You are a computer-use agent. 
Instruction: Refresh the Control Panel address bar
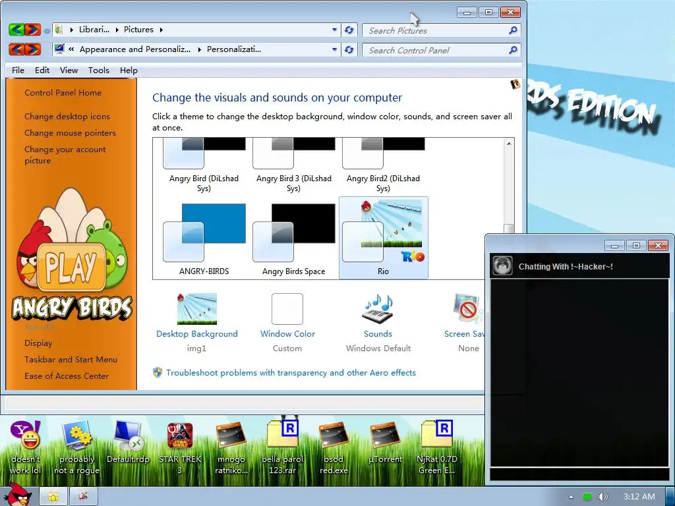[349, 50]
